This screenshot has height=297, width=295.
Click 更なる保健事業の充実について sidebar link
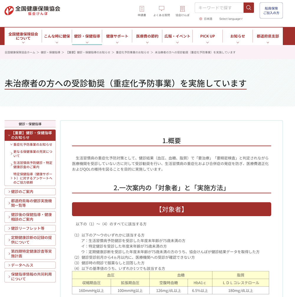click(32, 154)
